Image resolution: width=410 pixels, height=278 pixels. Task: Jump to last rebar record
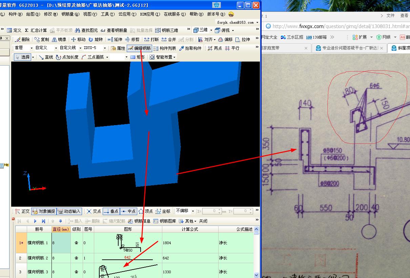pyautogui.click(x=43, y=221)
